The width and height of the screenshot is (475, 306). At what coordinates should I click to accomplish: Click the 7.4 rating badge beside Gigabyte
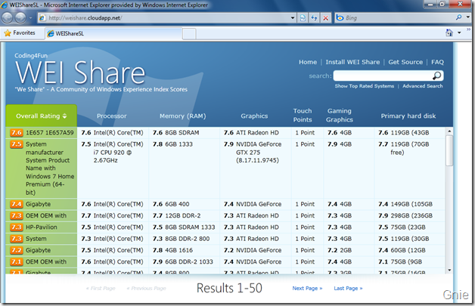(17, 204)
